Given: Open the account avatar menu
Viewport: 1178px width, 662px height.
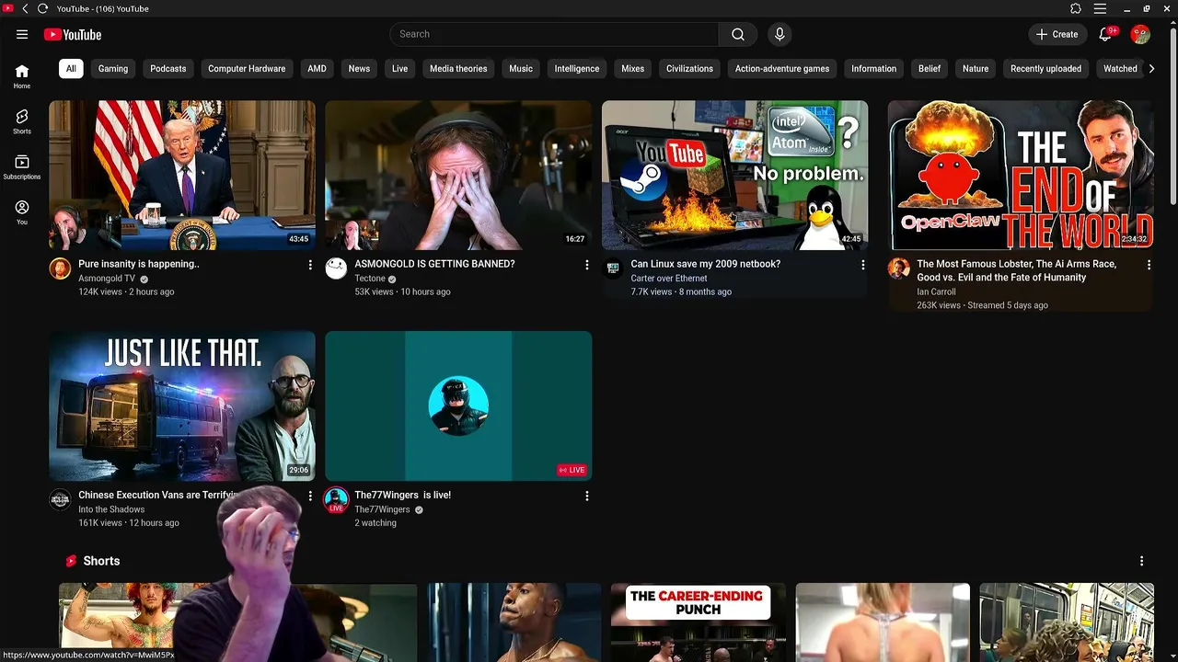Looking at the screenshot, I should (1140, 34).
